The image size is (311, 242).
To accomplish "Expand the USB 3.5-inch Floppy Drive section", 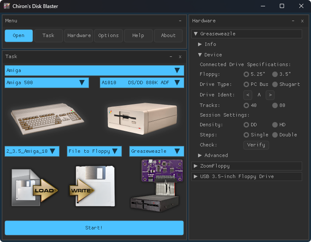I will tap(247, 176).
